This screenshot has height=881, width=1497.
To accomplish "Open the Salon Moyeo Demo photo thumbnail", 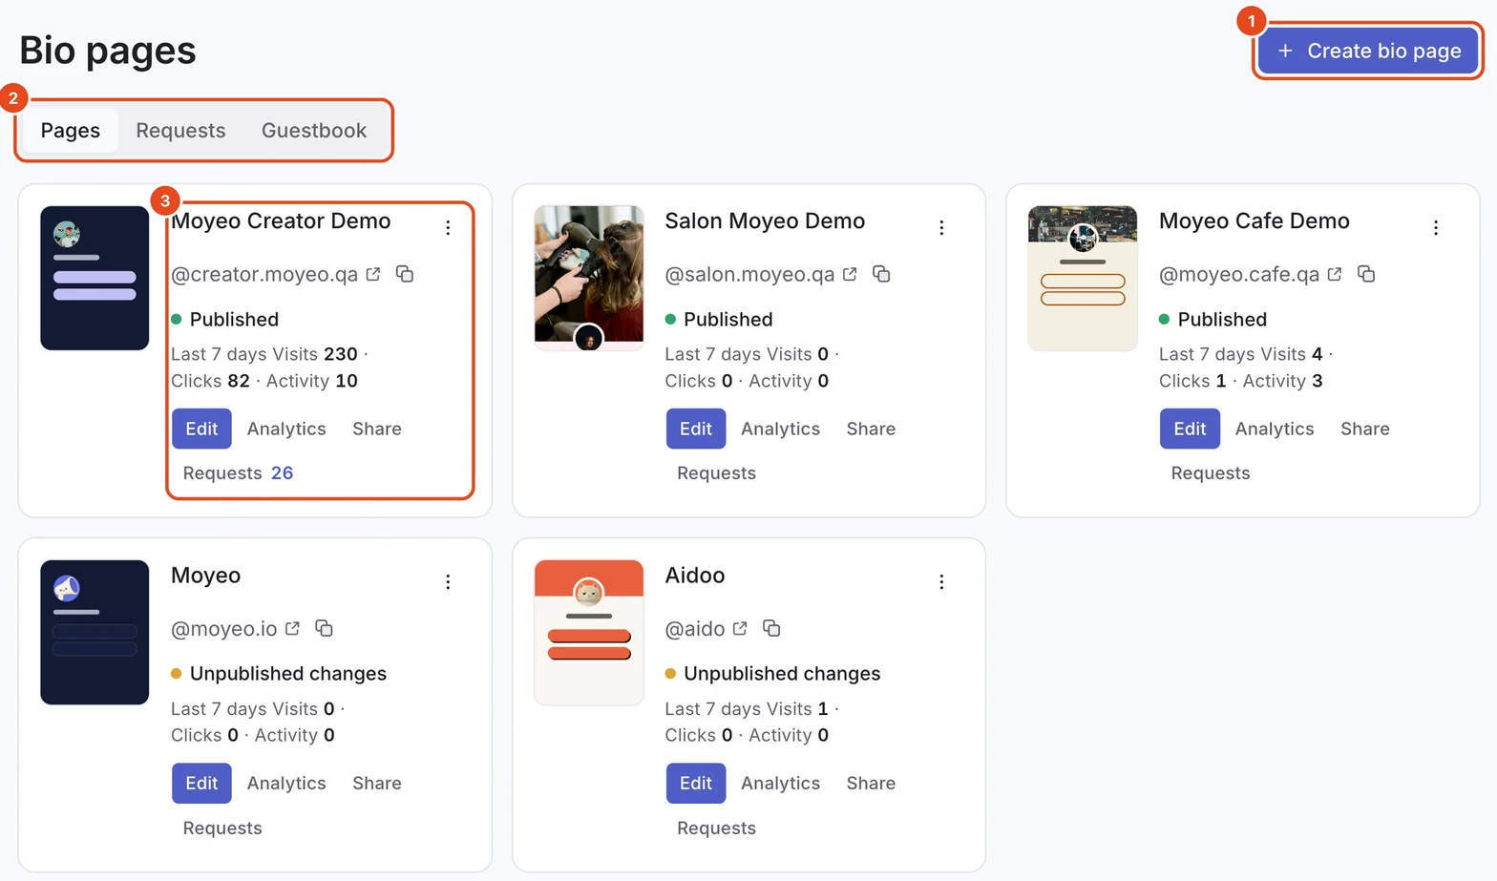I will pos(589,278).
